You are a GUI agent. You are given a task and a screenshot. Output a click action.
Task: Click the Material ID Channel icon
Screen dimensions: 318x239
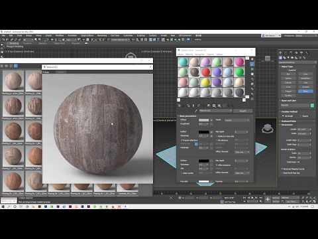(214, 106)
